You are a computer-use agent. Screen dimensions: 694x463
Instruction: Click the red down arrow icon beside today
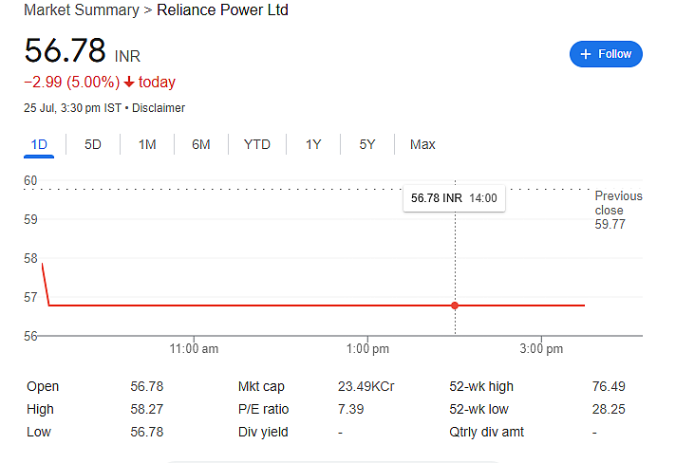pyautogui.click(x=129, y=83)
